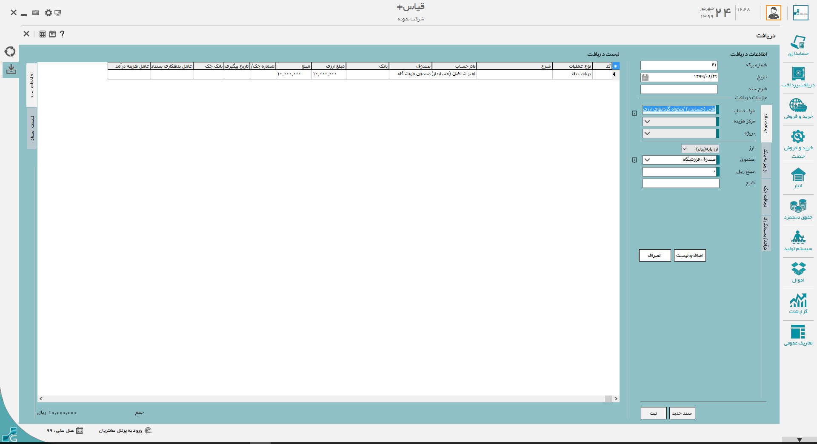Switch to واریز به بانک tab
The height and width of the screenshot is (444, 817).
[766, 161]
